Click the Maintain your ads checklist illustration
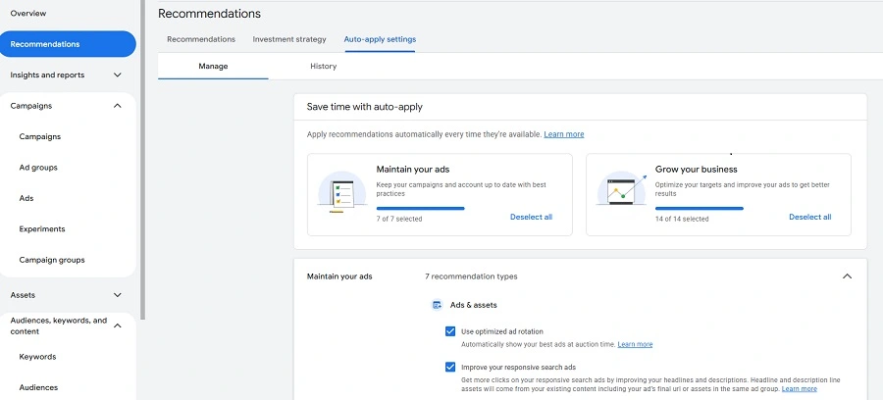 341,193
